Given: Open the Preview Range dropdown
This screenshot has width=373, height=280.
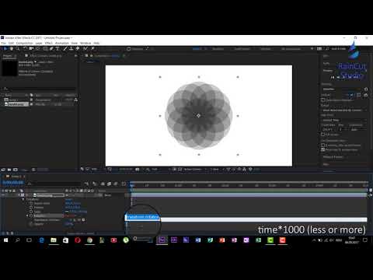Looking at the screenshot, I should [344, 110].
